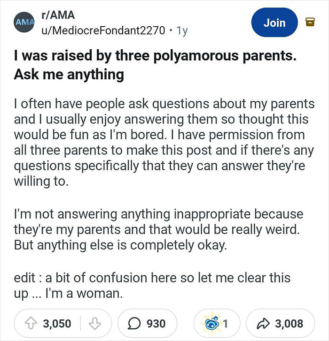Click the comment bubble icon
The height and width of the screenshot is (341, 329).
click(135, 323)
